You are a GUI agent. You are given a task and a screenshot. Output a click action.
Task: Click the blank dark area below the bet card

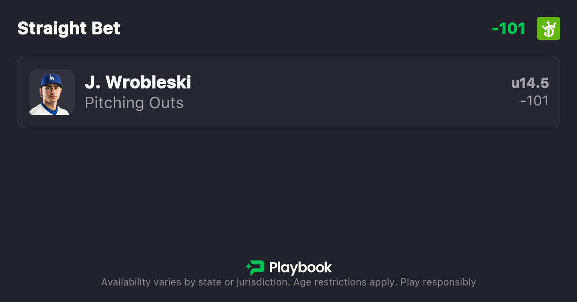click(x=288, y=188)
